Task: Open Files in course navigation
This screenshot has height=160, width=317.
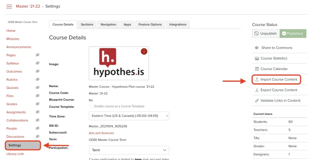Action: [x=10, y=96]
